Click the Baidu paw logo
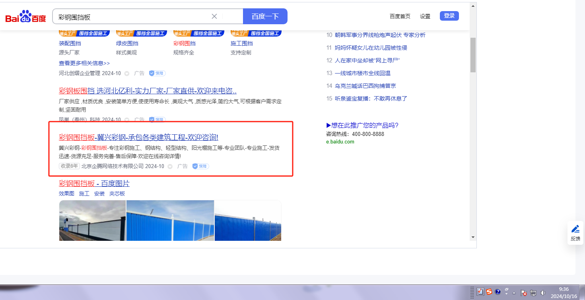 (25, 17)
